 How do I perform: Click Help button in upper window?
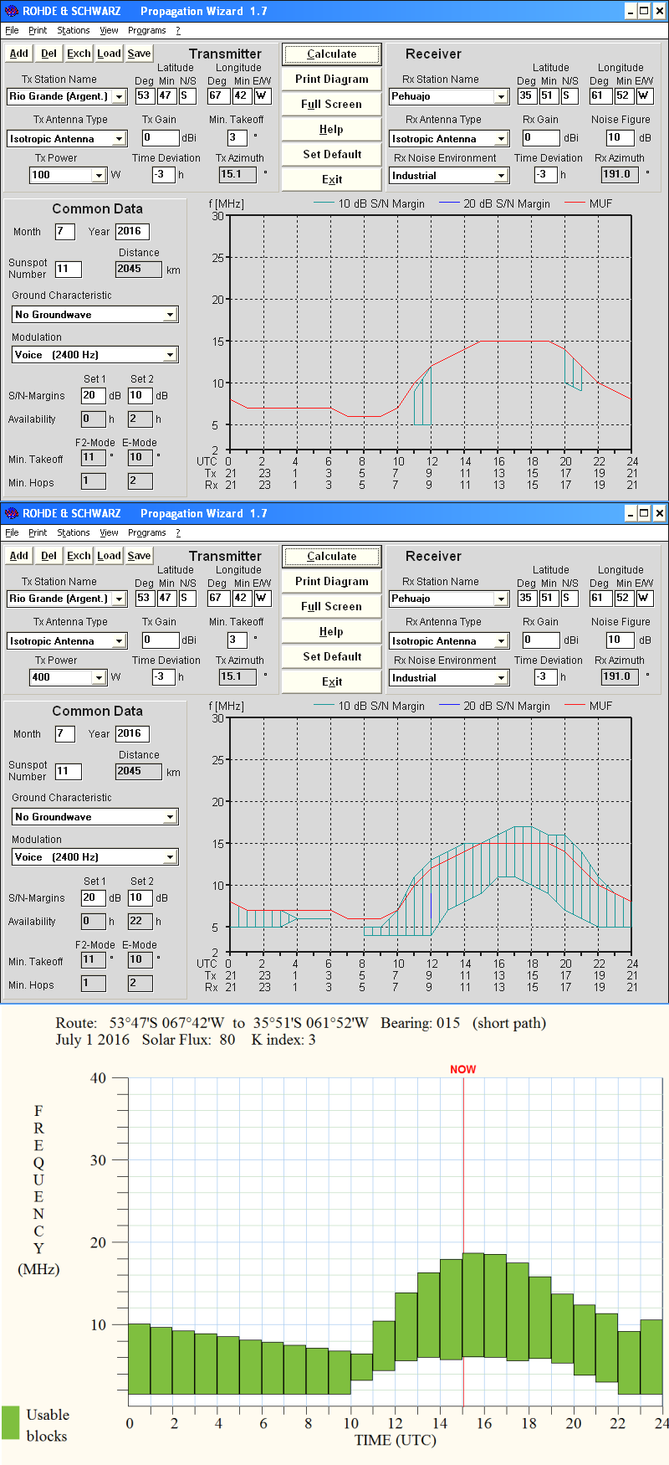(x=332, y=130)
